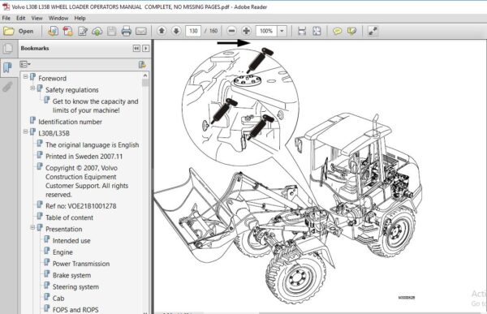Collapse the Foreword bookmark node

point(25,76)
